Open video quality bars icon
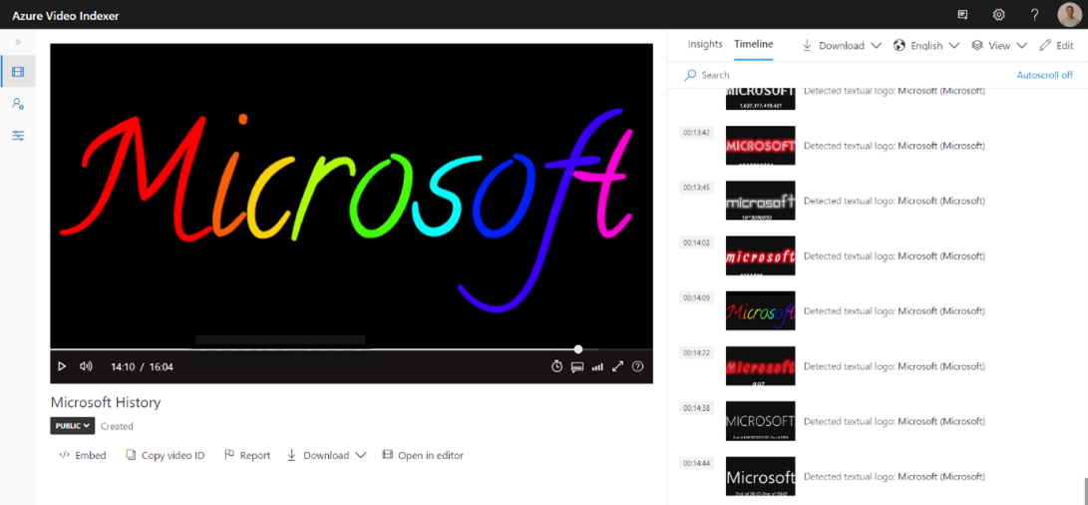This screenshot has width=1088, height=505. (597, 366)
